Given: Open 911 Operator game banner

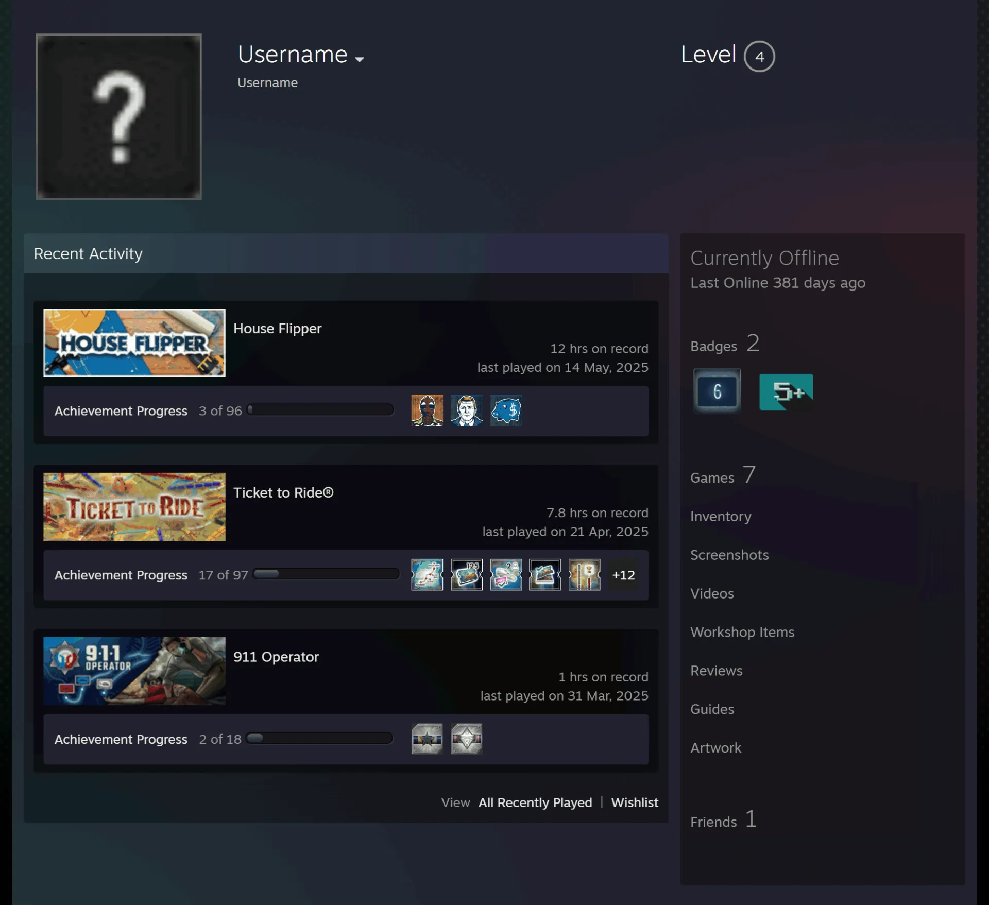Looking at the screenshot, I should point(134,671).
